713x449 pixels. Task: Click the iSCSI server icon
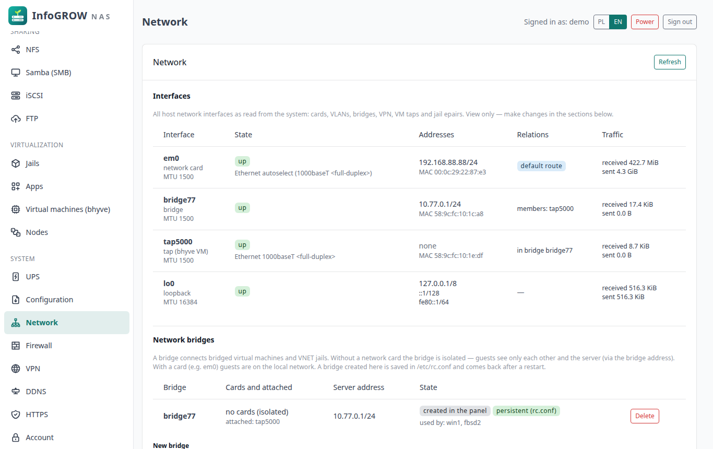coord(16,96)
